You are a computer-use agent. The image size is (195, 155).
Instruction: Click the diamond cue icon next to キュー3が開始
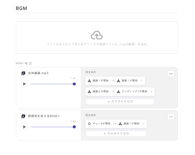[x=89, y=124]
